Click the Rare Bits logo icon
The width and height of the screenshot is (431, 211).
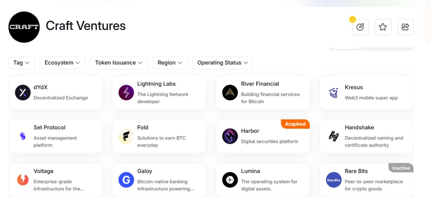(334, 180)
